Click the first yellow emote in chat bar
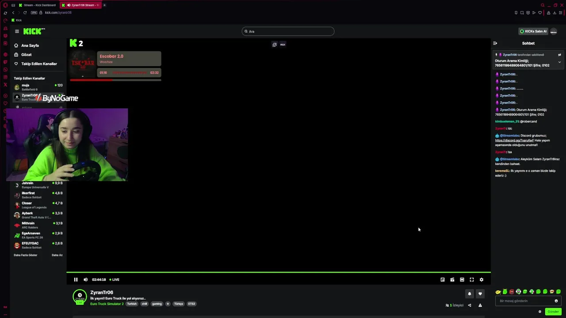 pos(498,292)
